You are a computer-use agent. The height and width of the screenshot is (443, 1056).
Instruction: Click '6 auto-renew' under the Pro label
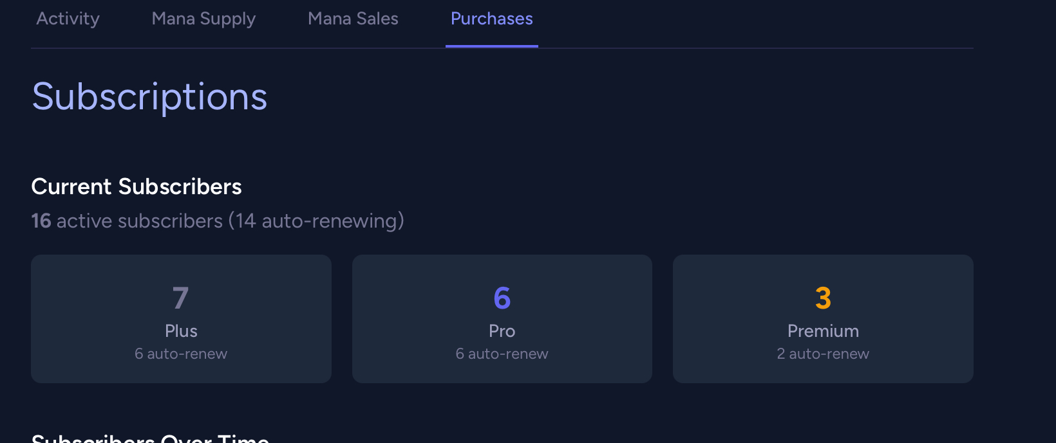pos(502,354)
